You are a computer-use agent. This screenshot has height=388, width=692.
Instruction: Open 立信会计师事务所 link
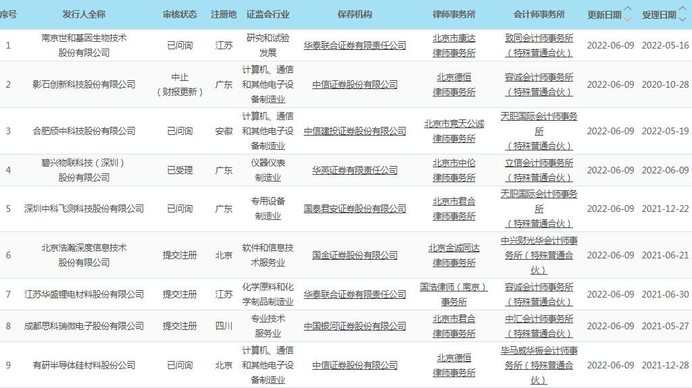[539, 170]
